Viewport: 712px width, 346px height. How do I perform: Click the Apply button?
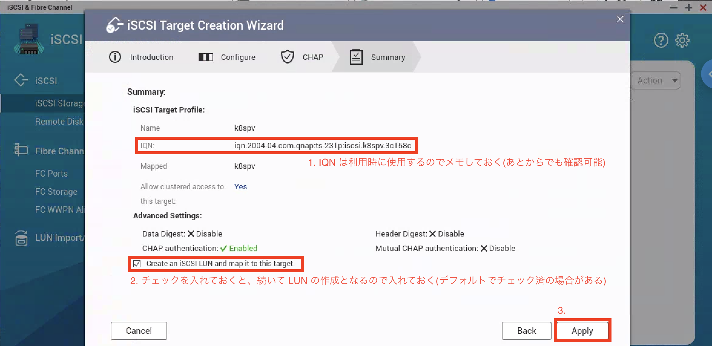[x=582, y=331]
